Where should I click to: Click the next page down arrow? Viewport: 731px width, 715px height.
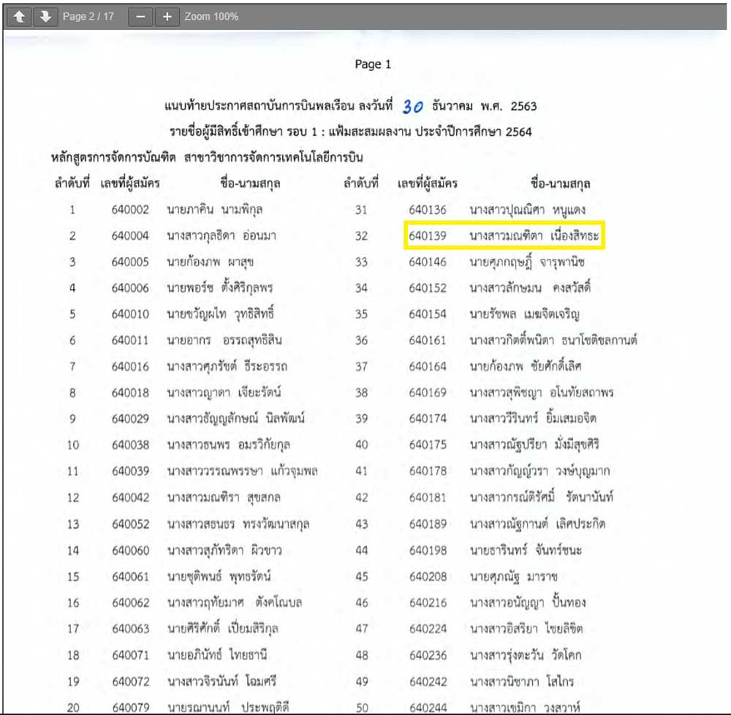(x=45, y=16)
